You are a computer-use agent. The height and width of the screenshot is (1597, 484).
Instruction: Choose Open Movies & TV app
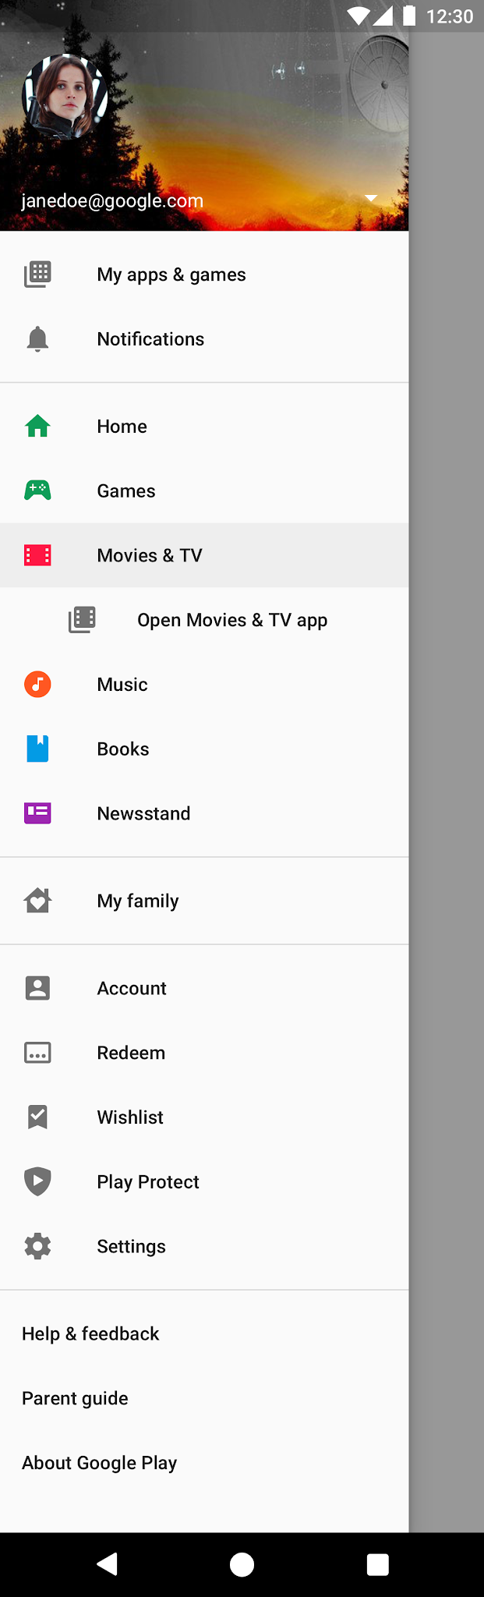click(204, 620)
